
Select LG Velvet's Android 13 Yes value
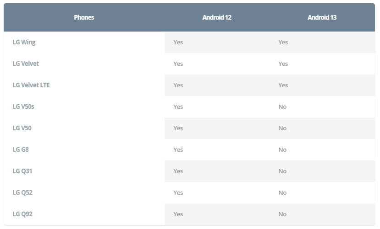(283, 64)
